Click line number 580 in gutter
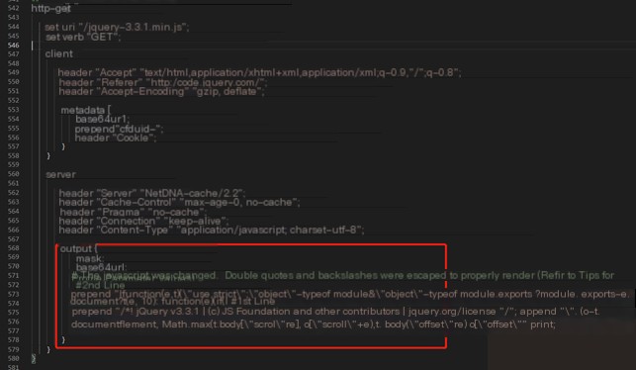The width and height of the screenshot is (636, 370). tap(14, 358)
